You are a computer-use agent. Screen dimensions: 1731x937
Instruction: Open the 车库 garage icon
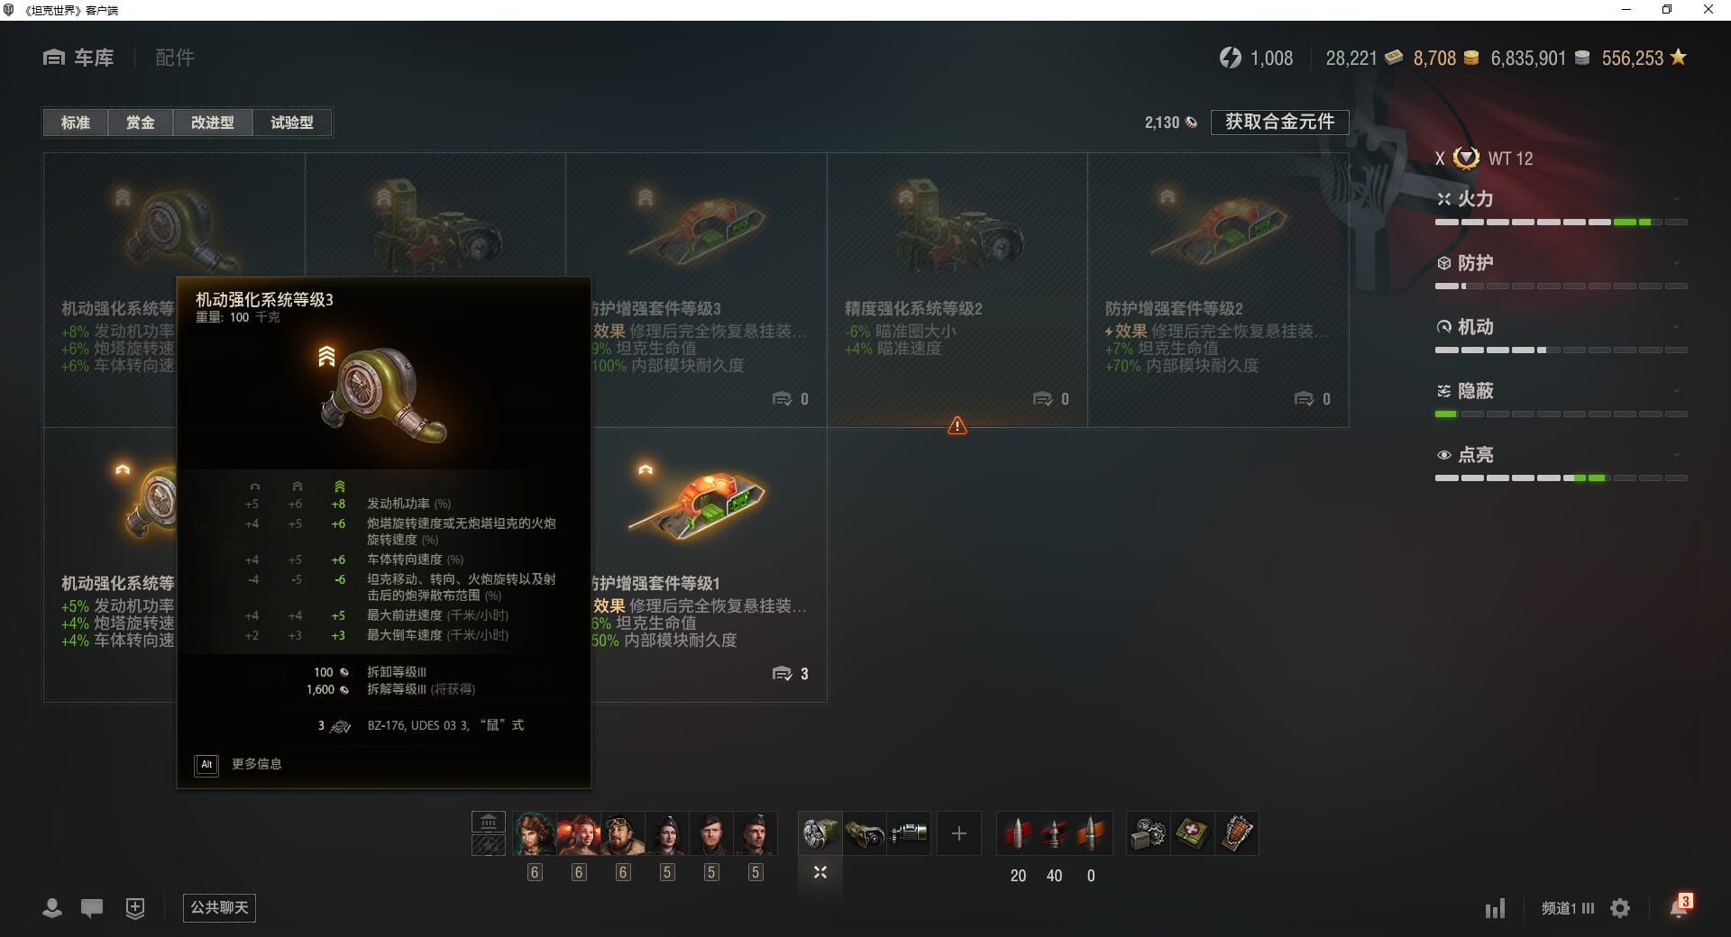54,58
